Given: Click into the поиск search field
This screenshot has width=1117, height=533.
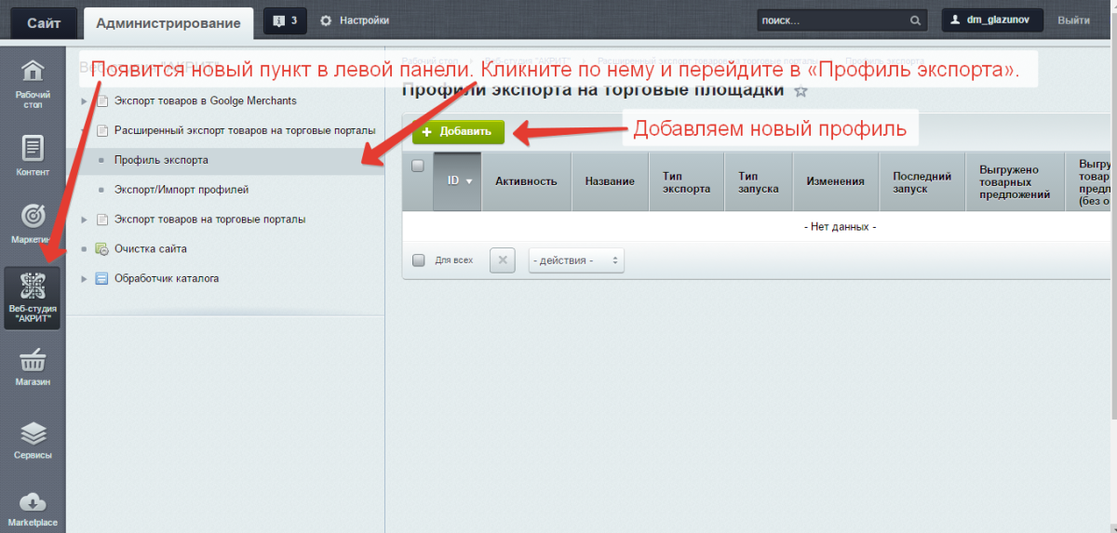Looking at the screenshot, I should pyautogui.click(x=830, y=20).
